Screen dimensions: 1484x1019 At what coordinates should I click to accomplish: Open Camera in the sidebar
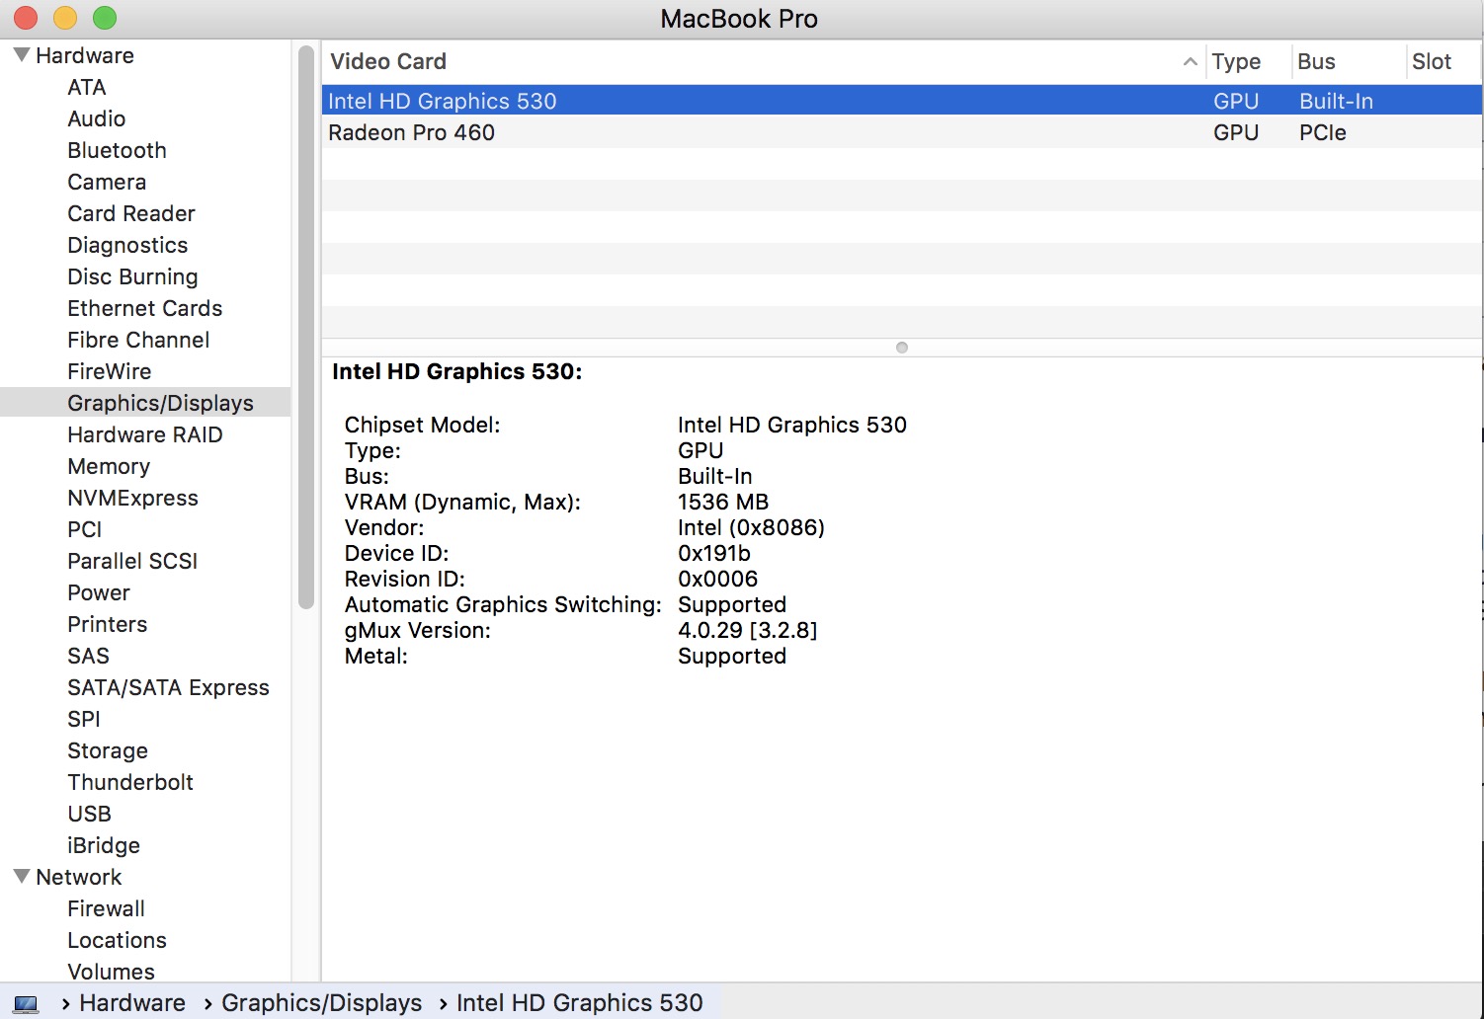pyautogui.click(x=107, y=182)
